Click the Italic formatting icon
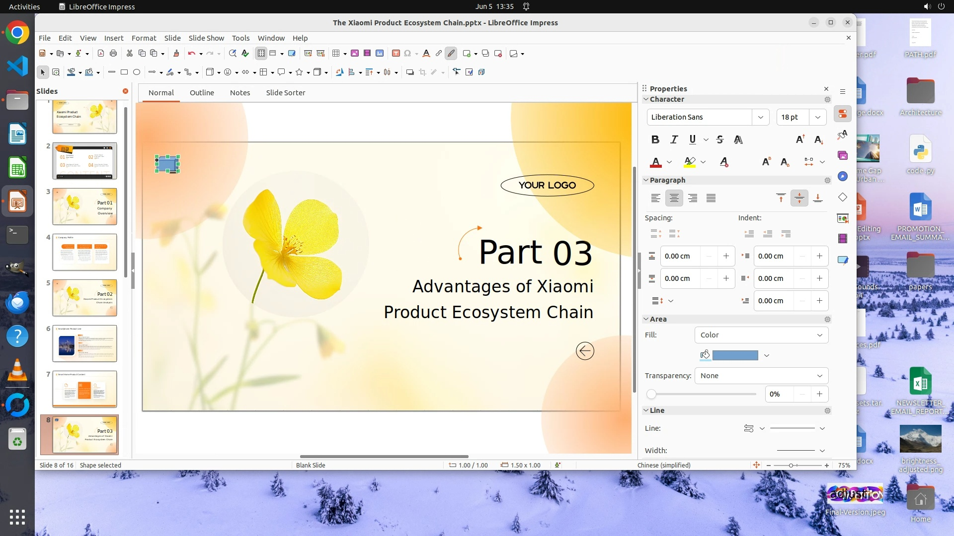Screen dimensions: 954x536 [x=674, y=139]
